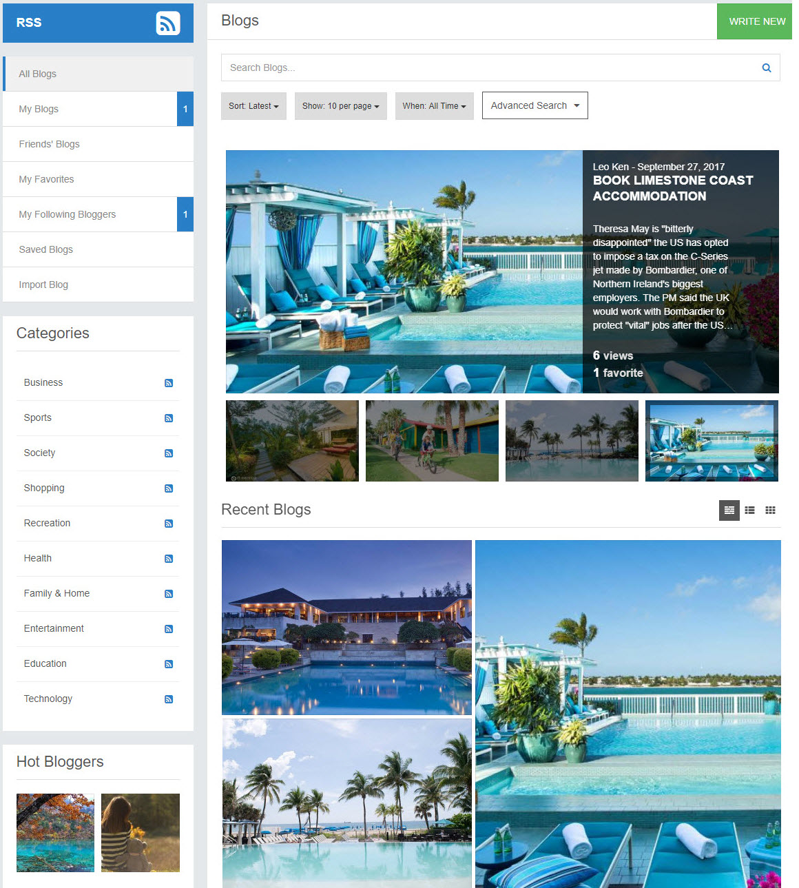Click author name Leo Ken

(611, 167)
